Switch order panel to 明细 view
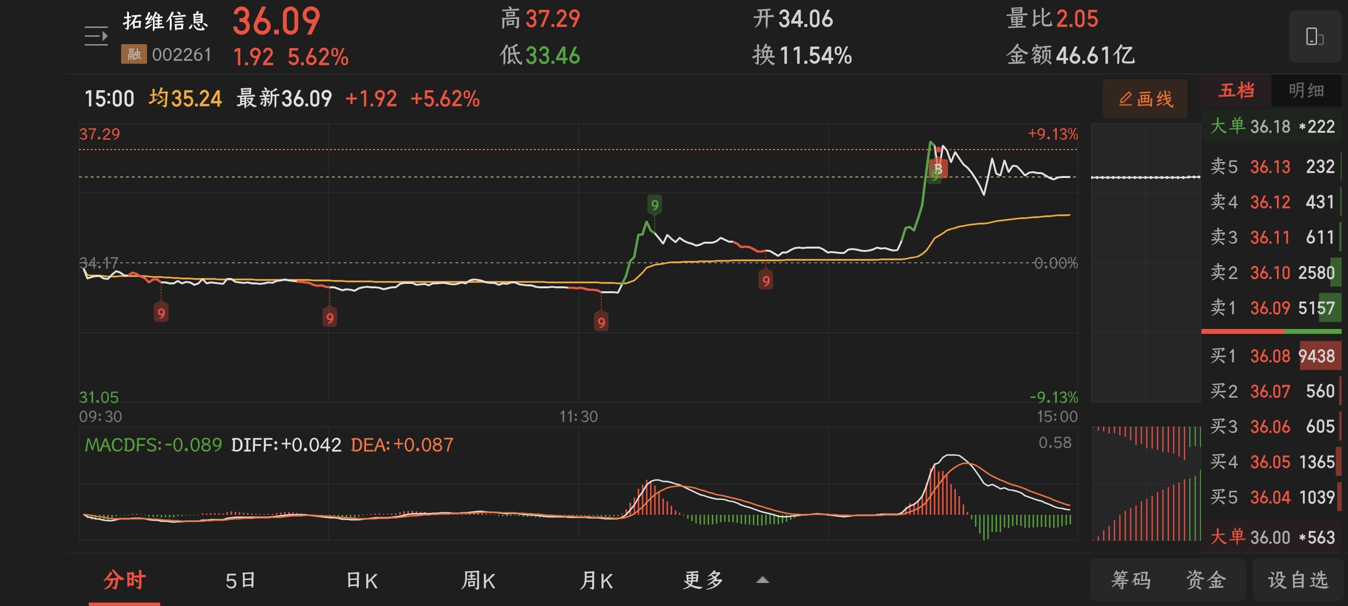The image size is (1348, 606). 1306,91
